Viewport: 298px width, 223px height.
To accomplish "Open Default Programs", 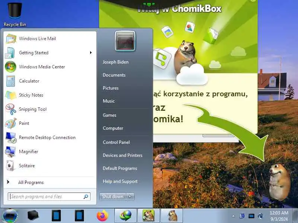I will tap(120, 168).
